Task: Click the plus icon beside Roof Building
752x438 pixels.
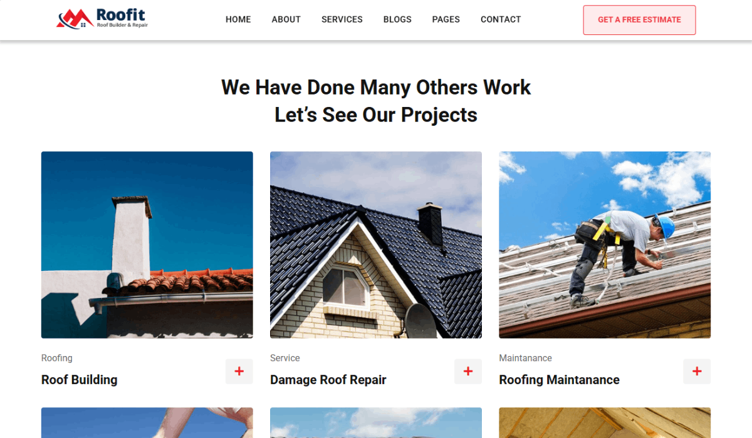Action: pyautogui.click(x=239, y=372)
